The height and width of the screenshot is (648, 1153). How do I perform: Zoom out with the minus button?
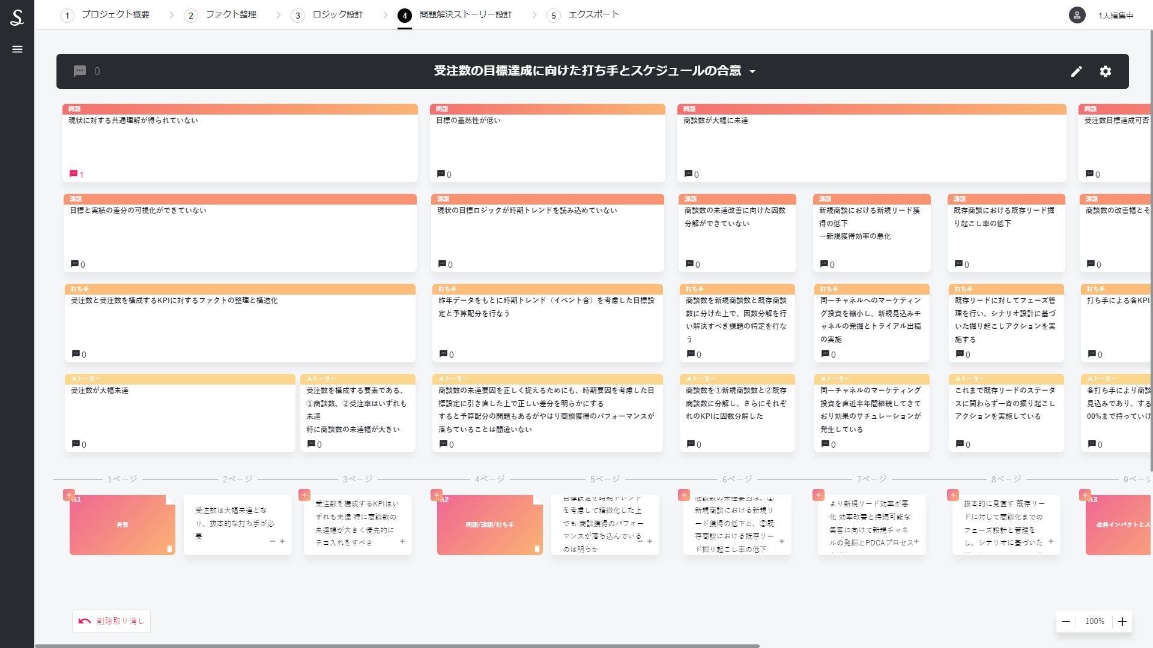tap(1066, 622)
